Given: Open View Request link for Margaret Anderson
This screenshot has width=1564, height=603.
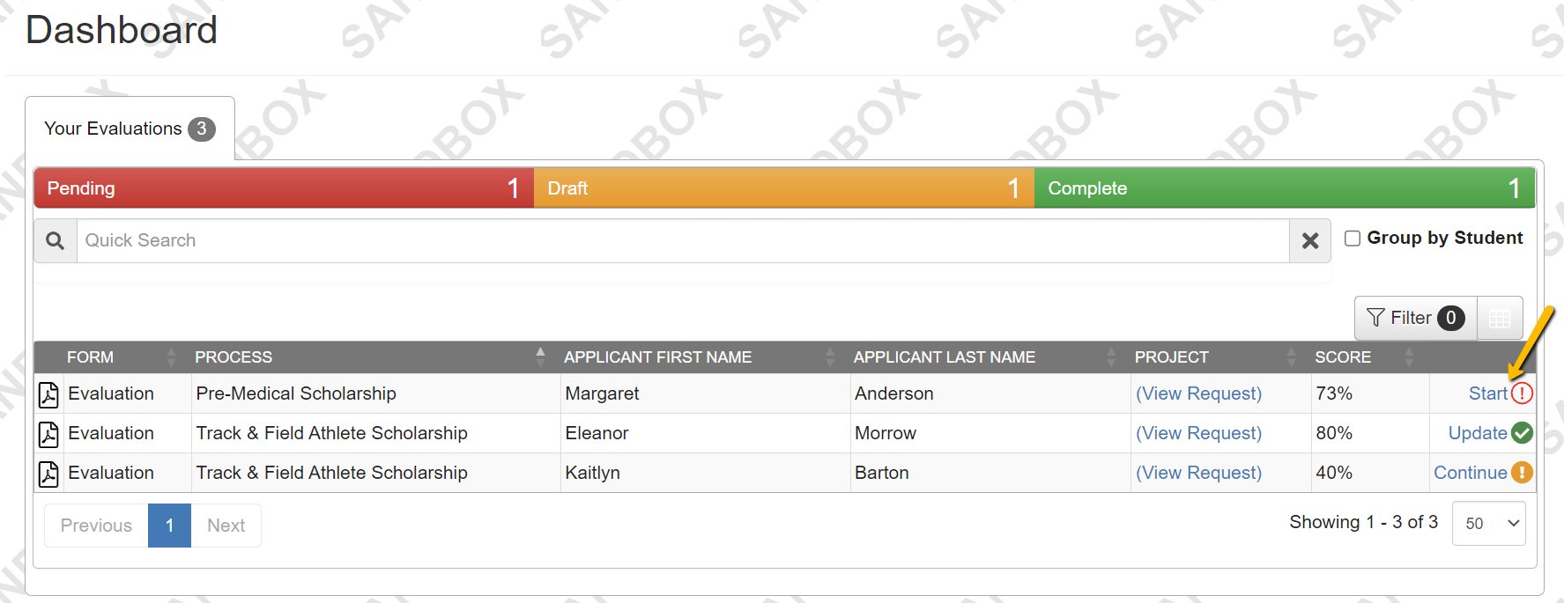Looking at the screenshot, I should point(1198,393).
